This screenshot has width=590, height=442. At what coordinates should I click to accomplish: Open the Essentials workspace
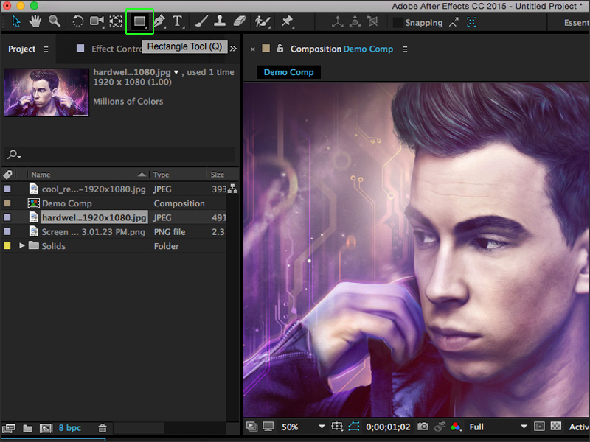(577, 23)
